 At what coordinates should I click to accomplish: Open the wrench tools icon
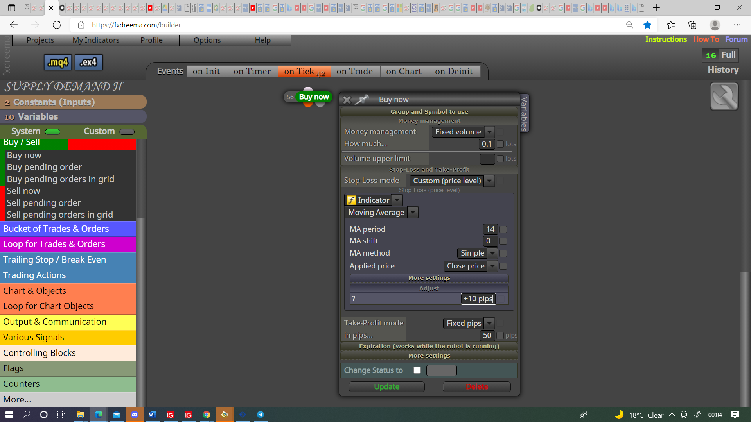[x=724, y=96]
